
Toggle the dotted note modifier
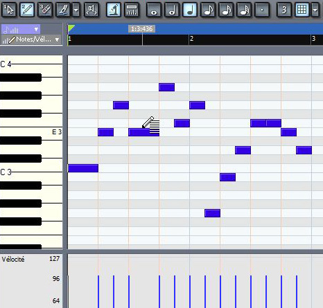pyautogui.click(x=262, y=10)
